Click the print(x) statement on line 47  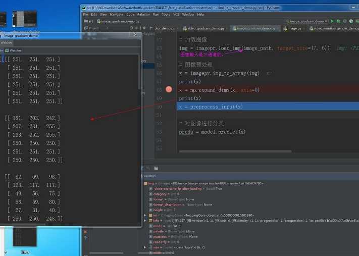[190, 81]
